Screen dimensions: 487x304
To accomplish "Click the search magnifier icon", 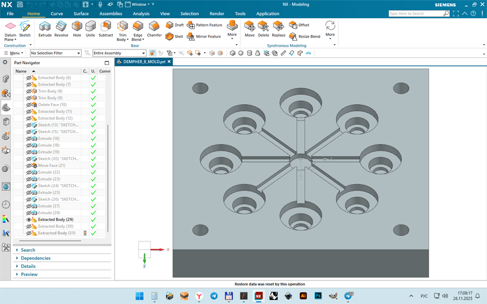I will coord(446,13).
